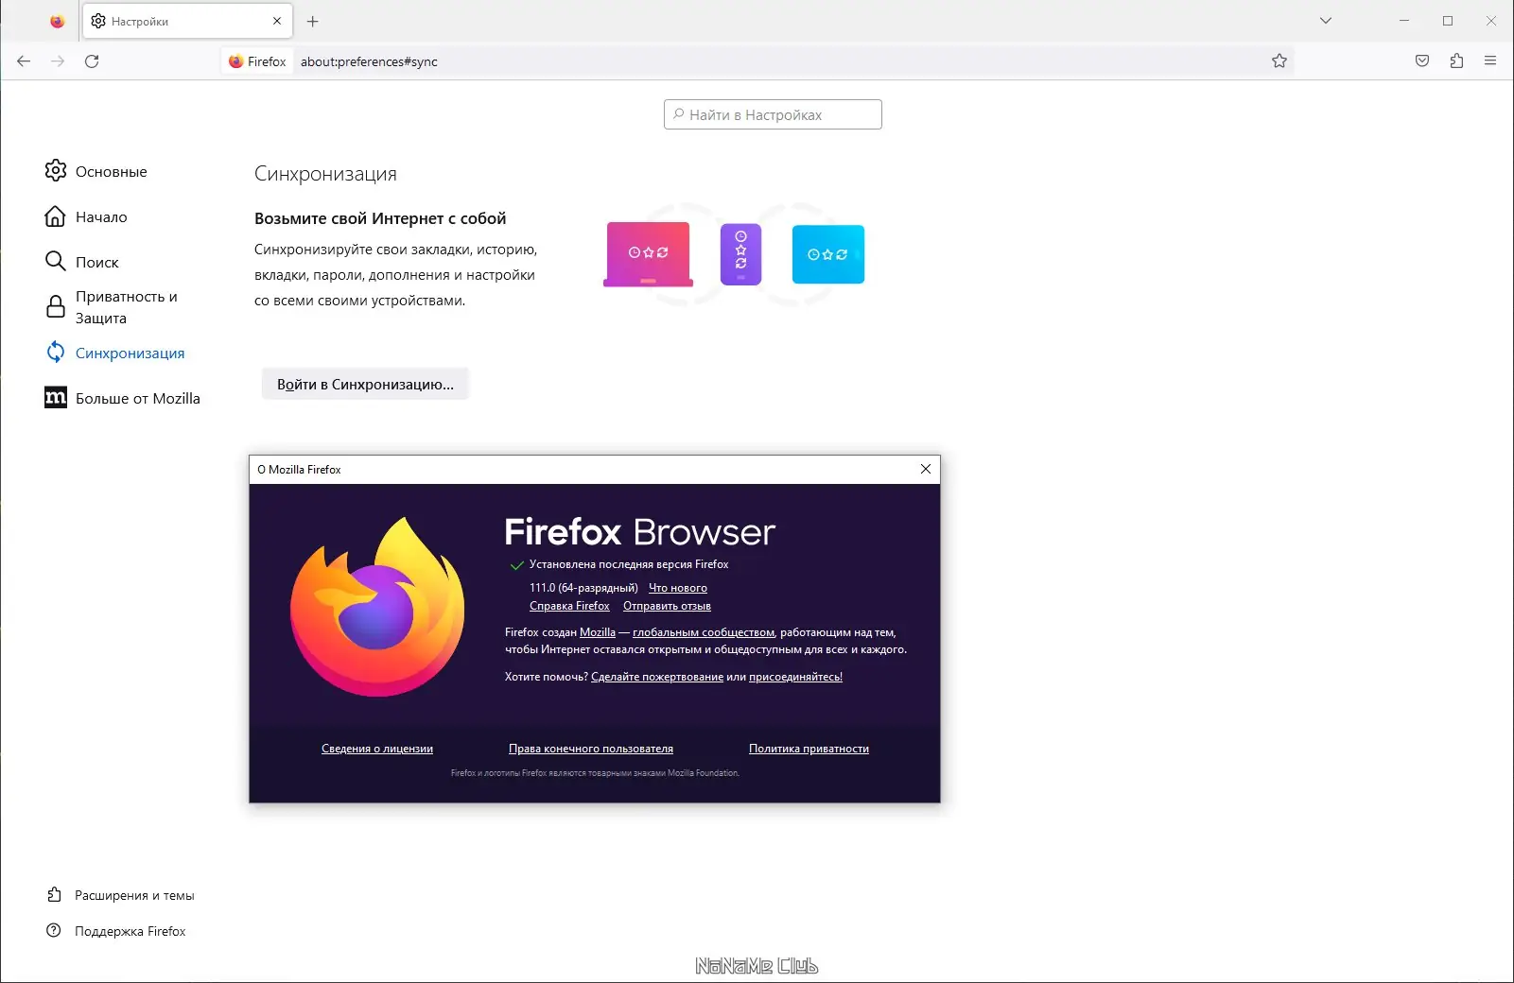This screenshot has width=1514, height=983.
Task: Click the Mozilla m logo icon
Action: tap(56, 398)
